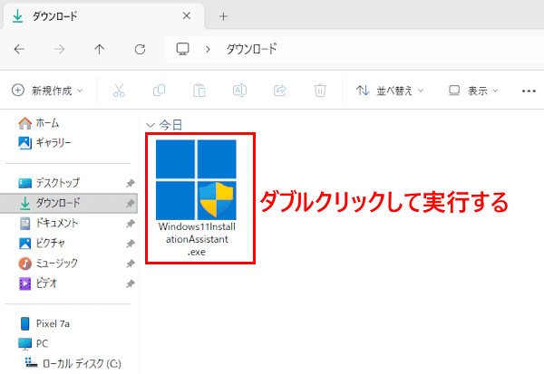Unpin ビデオ using its pin icon

click(x=131, y=283)
